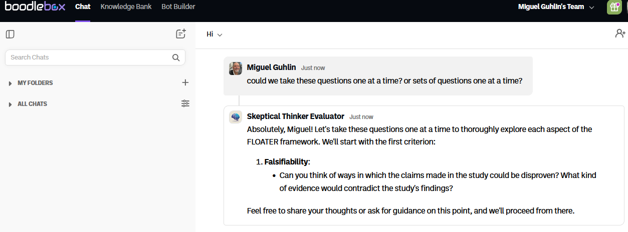Click the boodlebox logo

[34, 7]
